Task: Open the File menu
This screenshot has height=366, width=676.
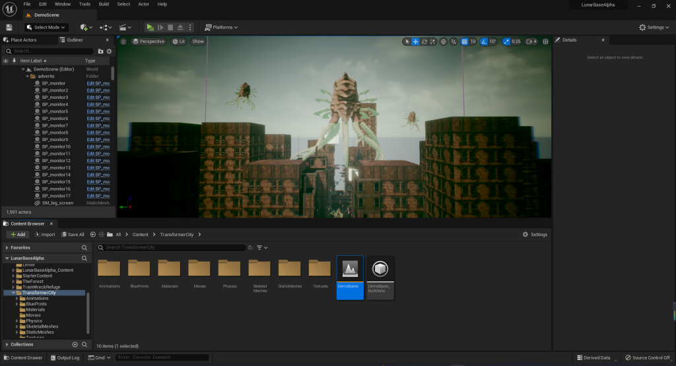Action: pyautogui.click(x=26, y=4)
